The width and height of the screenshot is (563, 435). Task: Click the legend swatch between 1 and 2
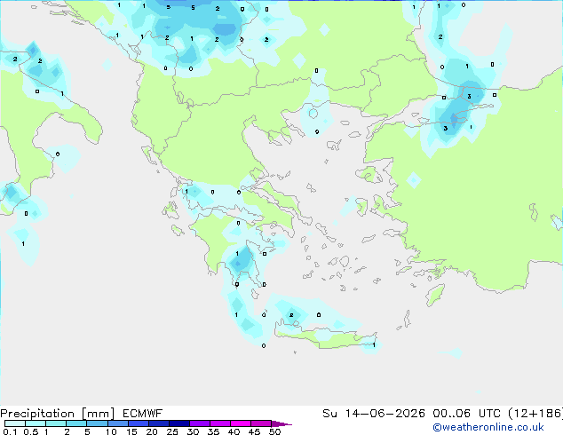click(56, 423)
